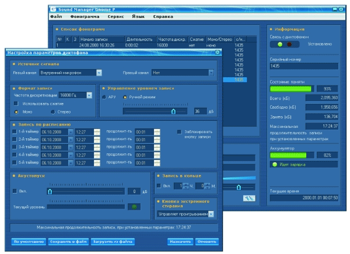Open the 5-й таймер date dropdown

(71, 163)
